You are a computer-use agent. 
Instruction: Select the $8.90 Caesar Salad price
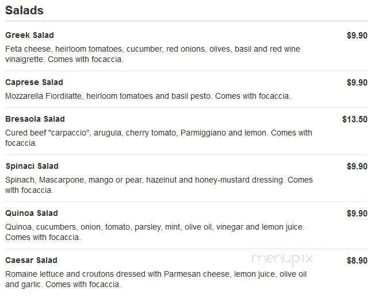tap(357, 261)
